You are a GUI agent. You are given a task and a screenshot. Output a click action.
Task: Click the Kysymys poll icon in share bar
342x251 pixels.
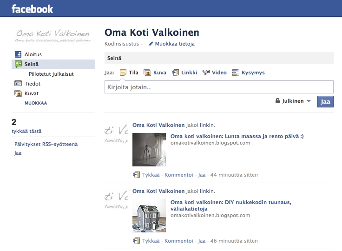pos(236,73)
